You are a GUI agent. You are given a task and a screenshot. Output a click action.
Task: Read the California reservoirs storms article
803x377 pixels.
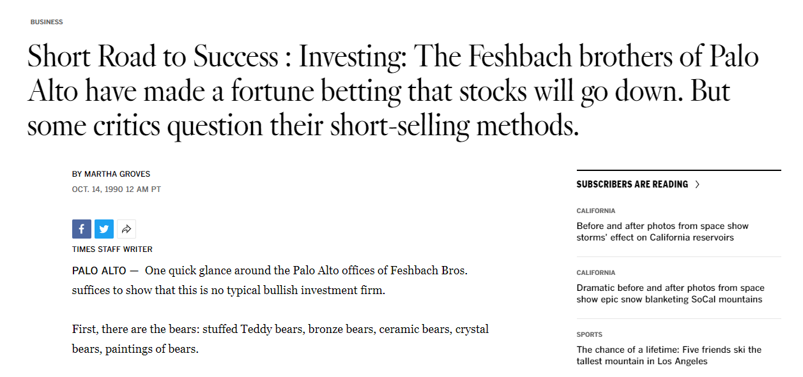tap(662, 232)
